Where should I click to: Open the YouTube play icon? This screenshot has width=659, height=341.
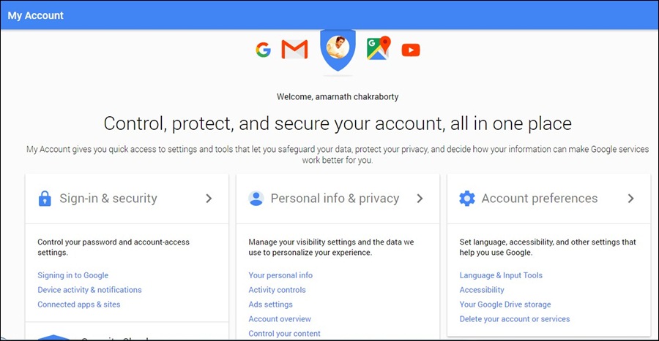click(x=411, y=50)
